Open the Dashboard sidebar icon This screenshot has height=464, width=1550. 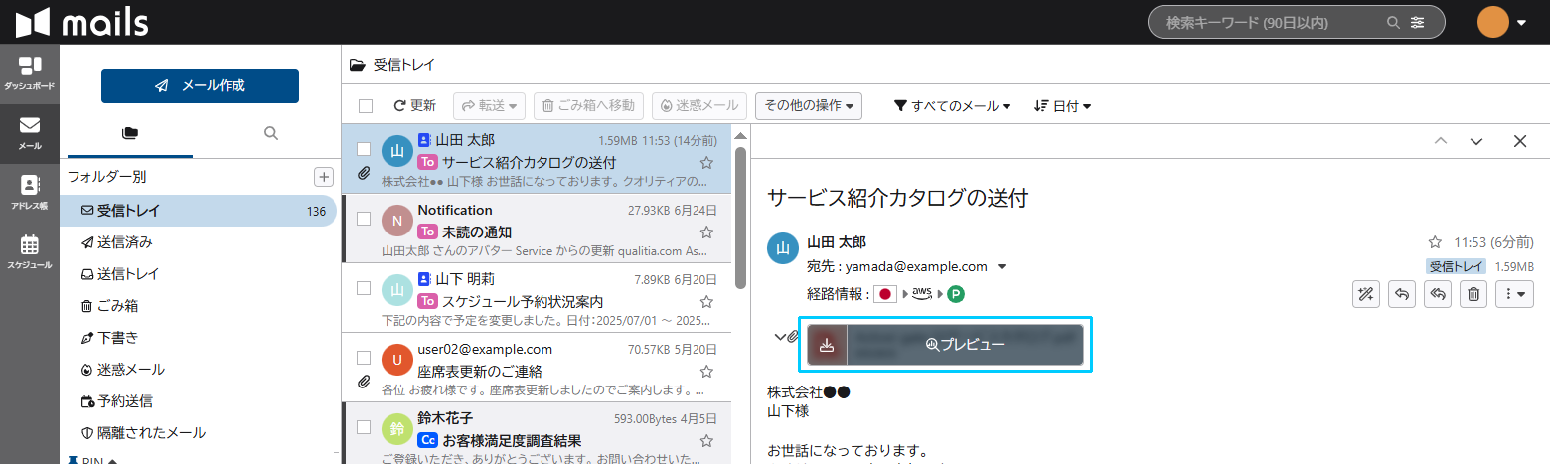click(30, 72)
